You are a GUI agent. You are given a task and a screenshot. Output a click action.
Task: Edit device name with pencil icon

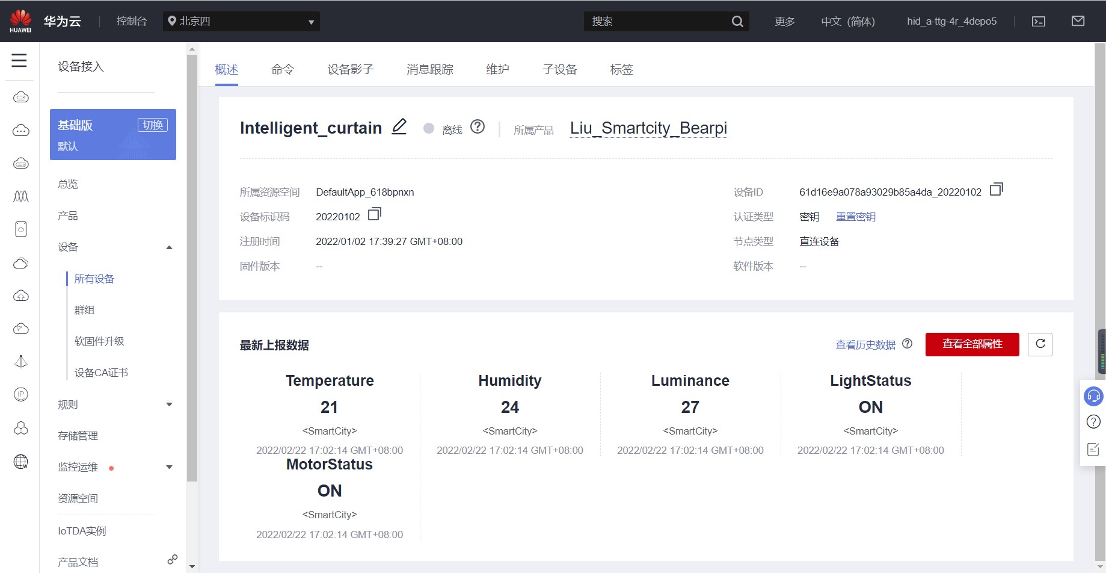click(399, 126)
